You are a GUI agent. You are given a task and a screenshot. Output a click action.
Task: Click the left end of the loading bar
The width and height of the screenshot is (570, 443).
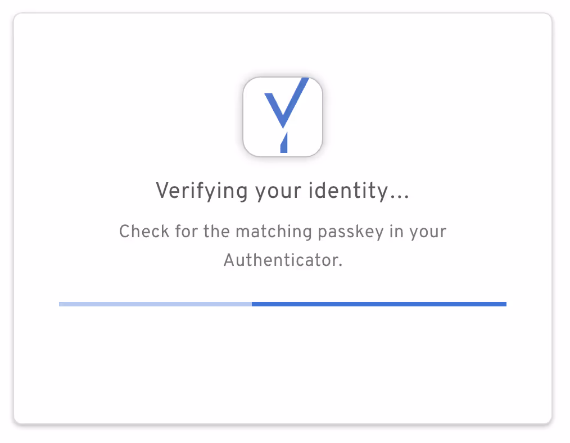pos(62,304)
